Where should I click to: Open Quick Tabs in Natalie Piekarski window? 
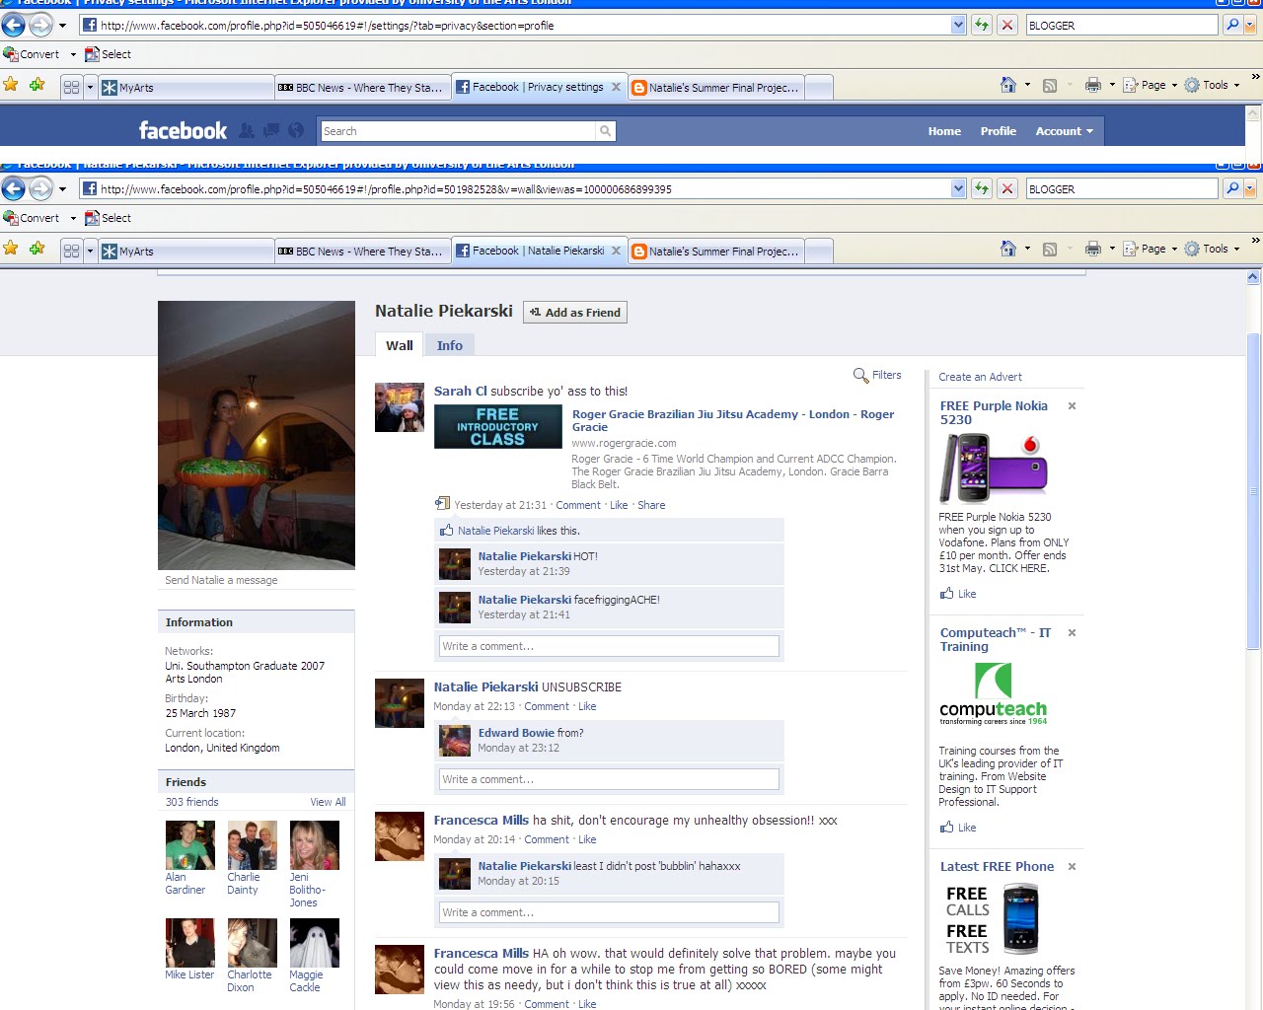(x=71, y=252)
